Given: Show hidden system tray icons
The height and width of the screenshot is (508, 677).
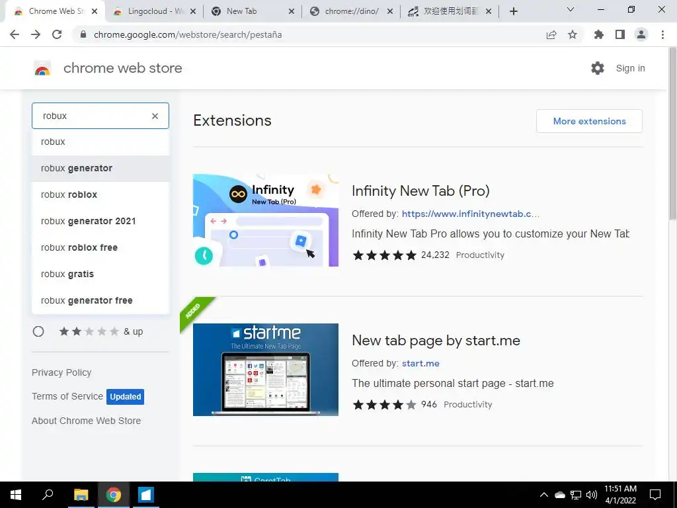Looking at the screenshot, I should 544,495.
